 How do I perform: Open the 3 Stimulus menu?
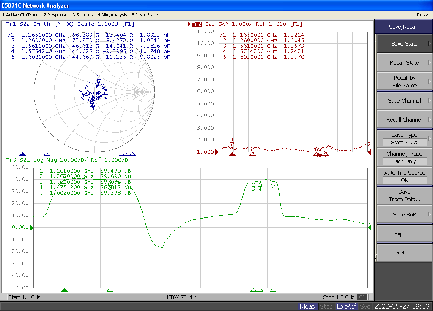[x=82, y=15]
